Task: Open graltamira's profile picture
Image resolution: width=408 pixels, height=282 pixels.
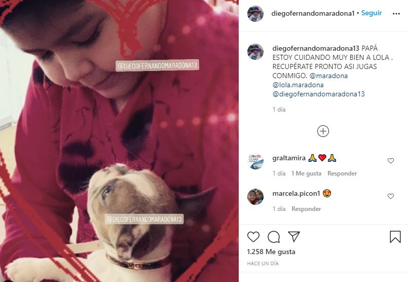Action: [255, 161]
